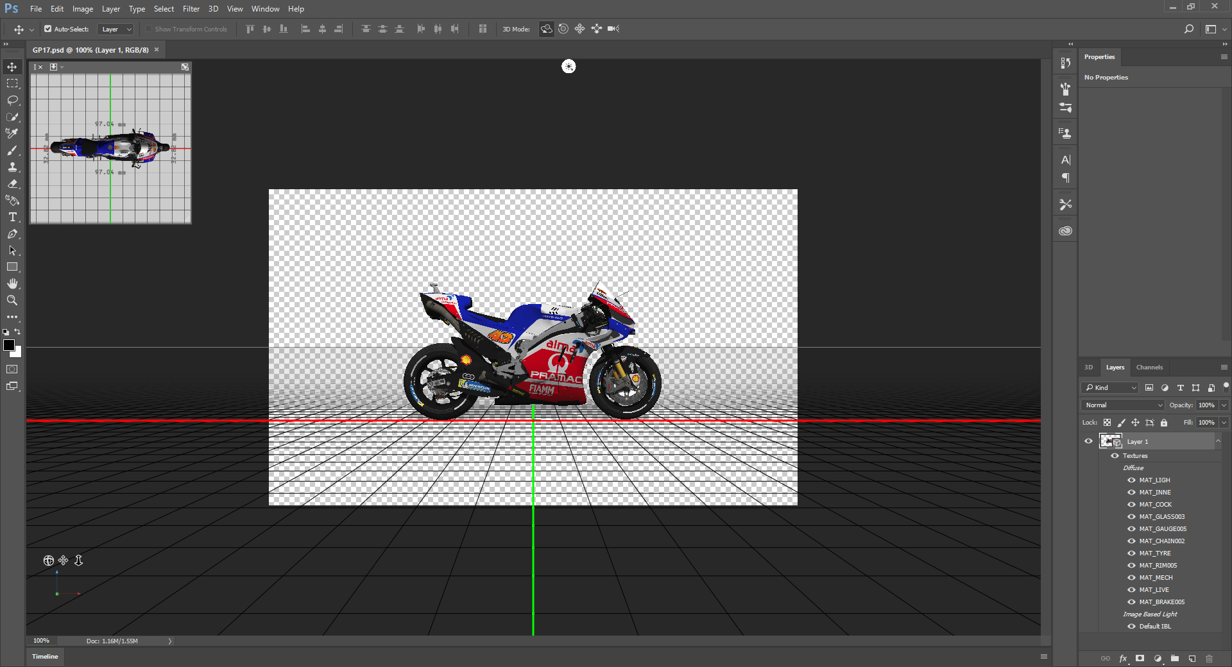
Task: Create a new layer group folder
Action: coord(1175,659)
